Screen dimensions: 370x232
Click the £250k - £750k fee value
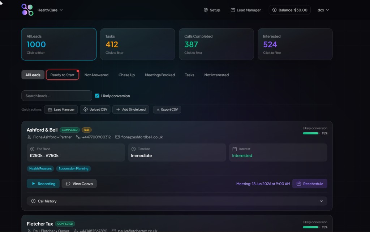point(44,155)
